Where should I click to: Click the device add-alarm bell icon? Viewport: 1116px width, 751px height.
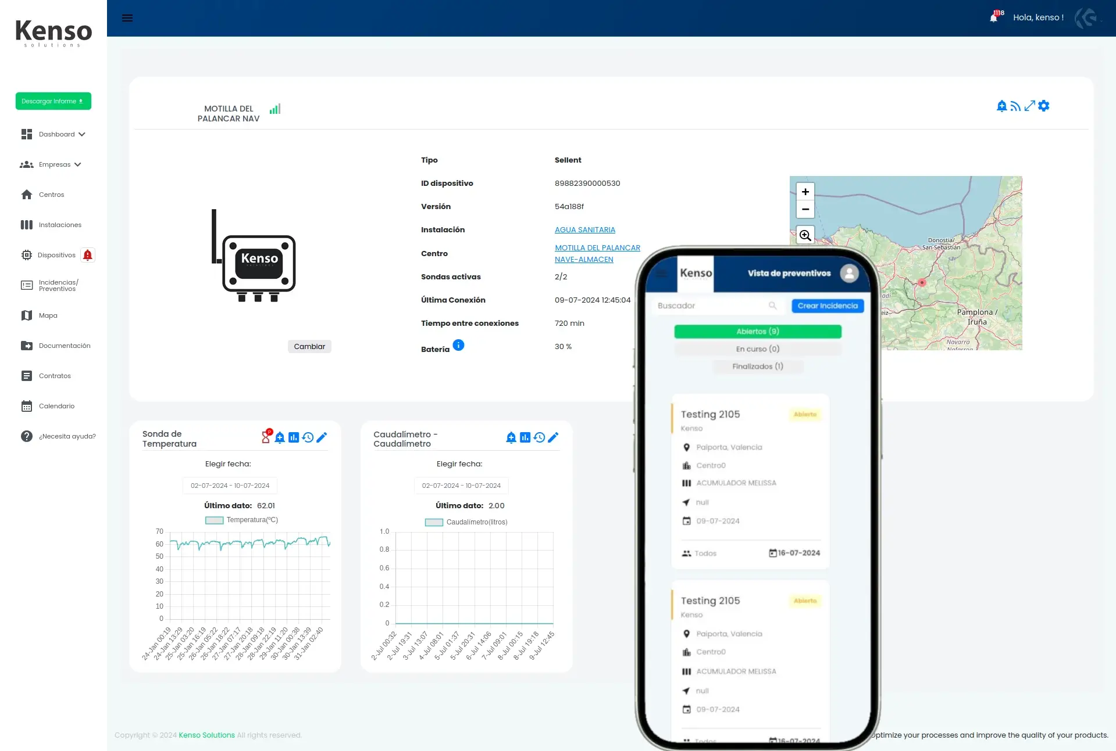(x=1001, y=106)
